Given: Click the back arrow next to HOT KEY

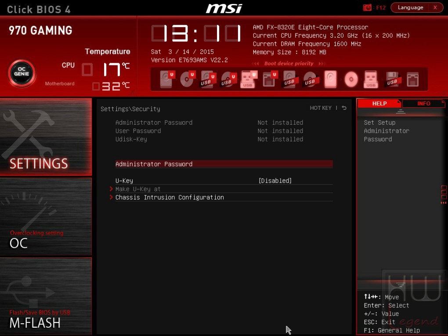Looking at the screenshot, I should pos(344,108).
